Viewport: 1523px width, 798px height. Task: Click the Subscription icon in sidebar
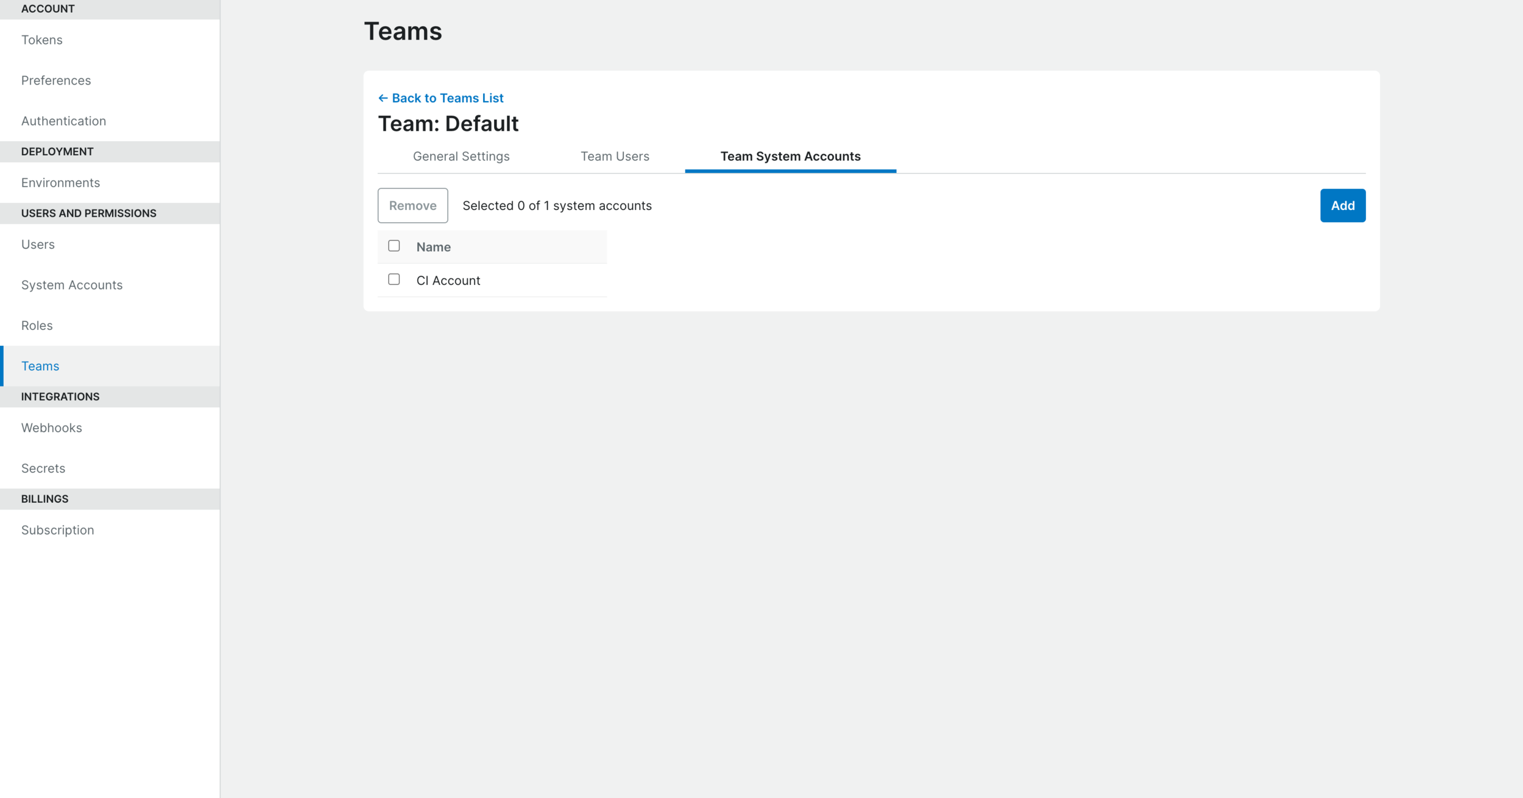57,528
